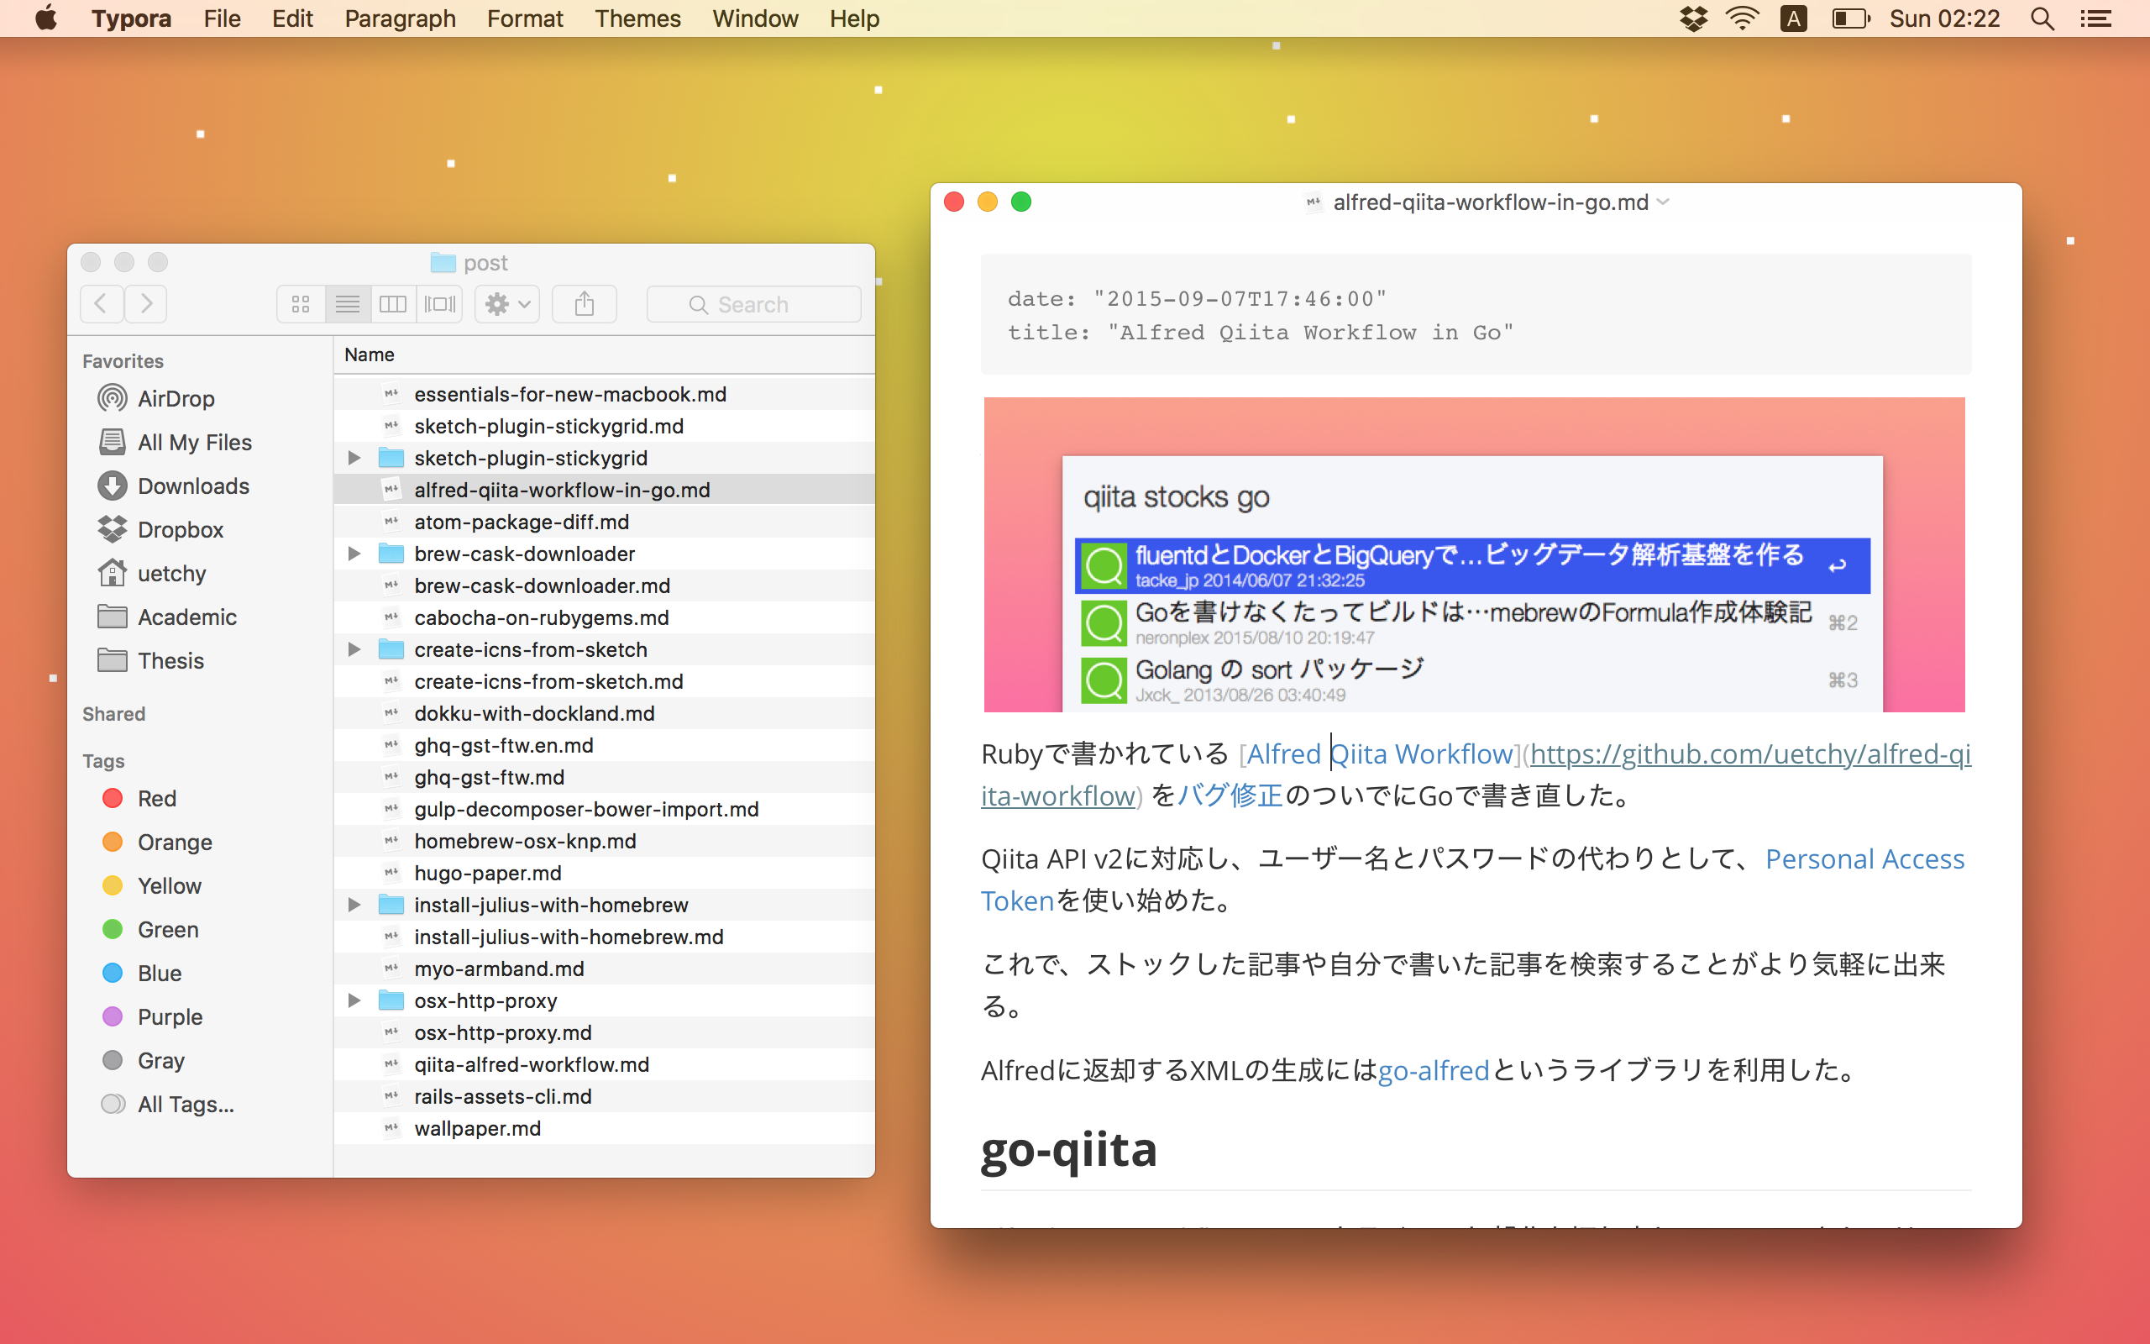Switch Finder to column view
2150x1344 pixels.
pyautogui.click(x=394, y=304)
